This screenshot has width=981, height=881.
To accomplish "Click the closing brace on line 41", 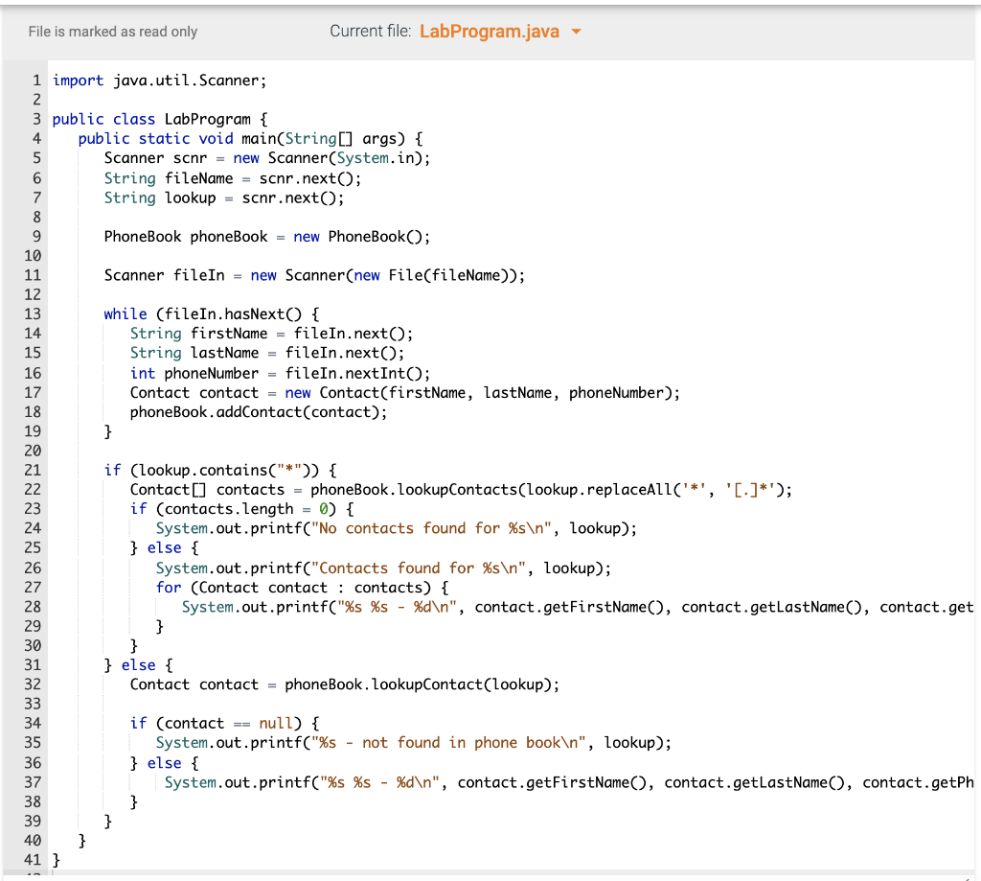I will (x=57, y=860).
